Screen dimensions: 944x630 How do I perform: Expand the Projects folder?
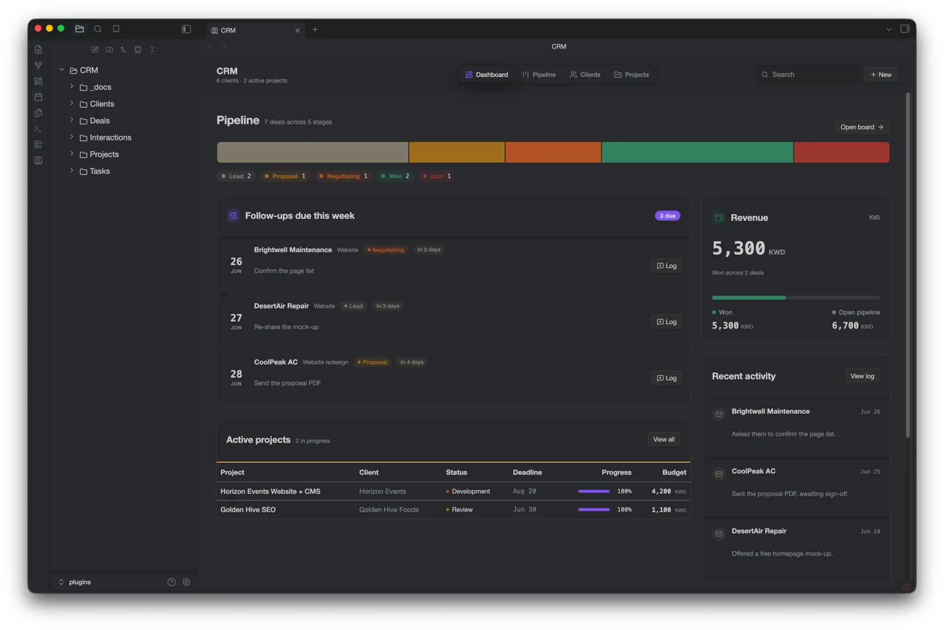(x=72, y=153)
